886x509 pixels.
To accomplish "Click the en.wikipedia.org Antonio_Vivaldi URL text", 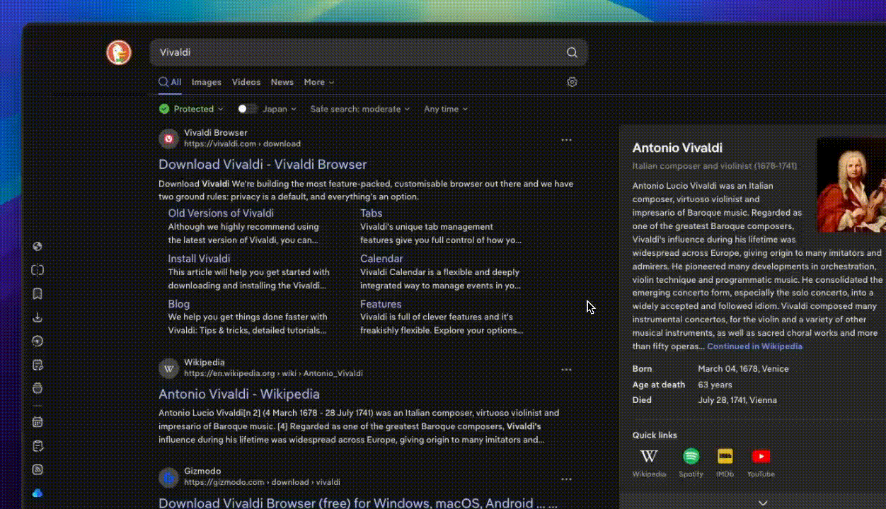I will point(273,373).
